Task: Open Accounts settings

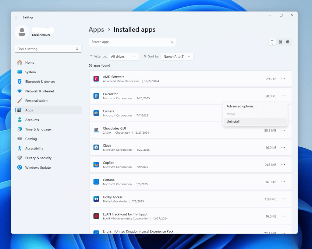Action: 48,120
